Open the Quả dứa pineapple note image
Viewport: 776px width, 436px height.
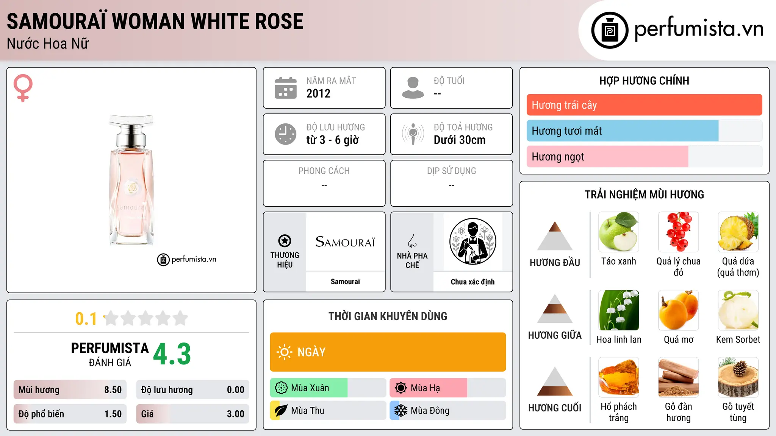pyautogui.click(x=738, y=232)
